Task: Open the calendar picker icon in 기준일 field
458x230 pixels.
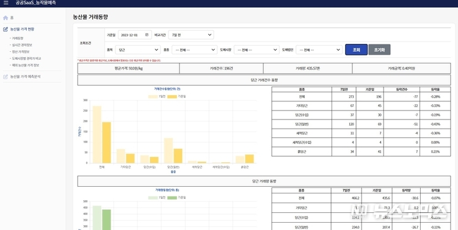Action: pos(147,35)
